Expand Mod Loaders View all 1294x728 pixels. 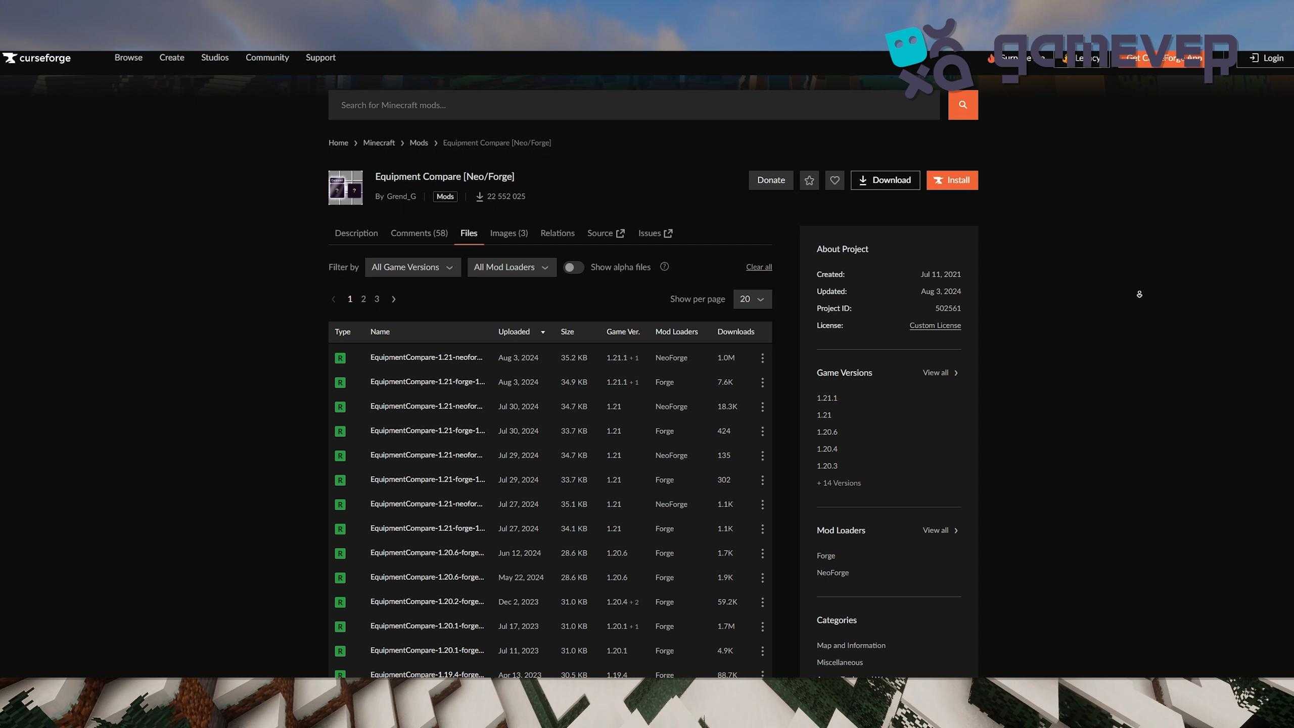pyautogui.click(x=940, y=530)
